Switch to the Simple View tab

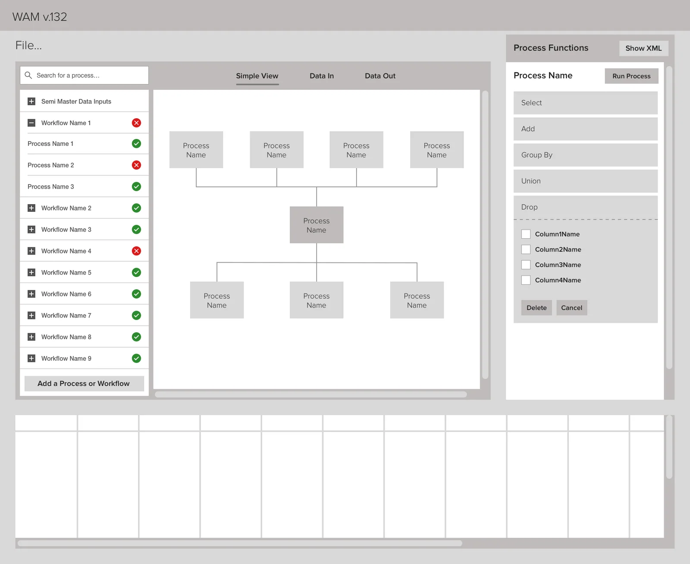click(257, 76)
